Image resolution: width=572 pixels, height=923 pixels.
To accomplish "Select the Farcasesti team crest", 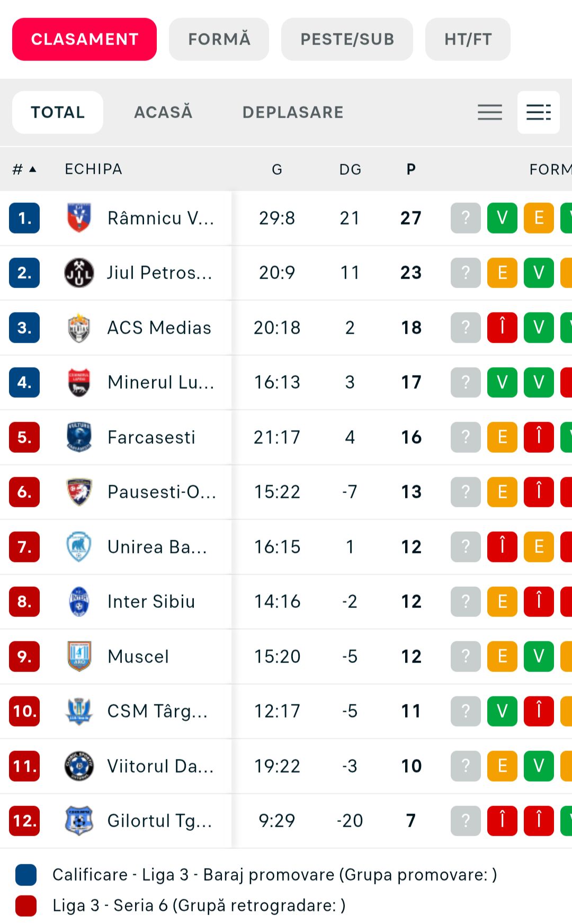I will tap(79, 437).
